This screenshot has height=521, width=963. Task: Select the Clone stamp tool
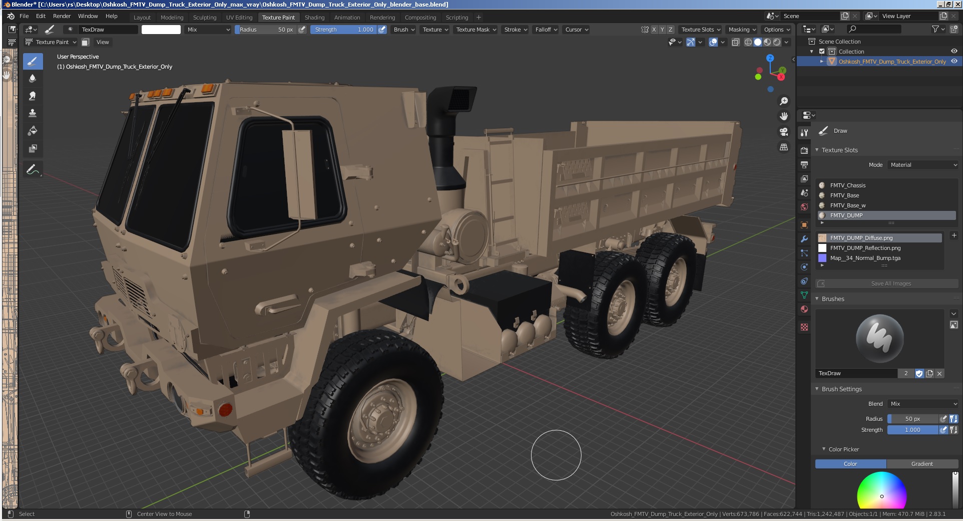tap(33, 113)
